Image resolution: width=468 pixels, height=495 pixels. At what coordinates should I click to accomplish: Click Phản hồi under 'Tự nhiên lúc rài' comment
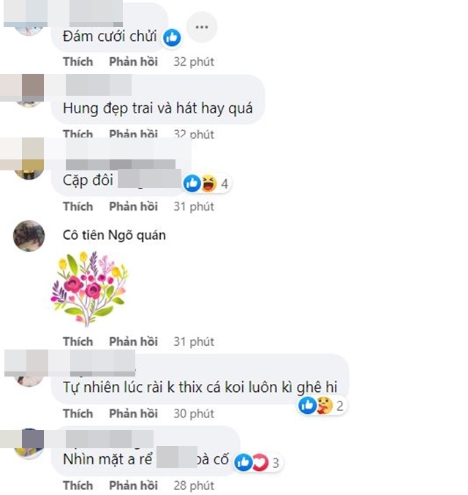(x=133, y=414)
